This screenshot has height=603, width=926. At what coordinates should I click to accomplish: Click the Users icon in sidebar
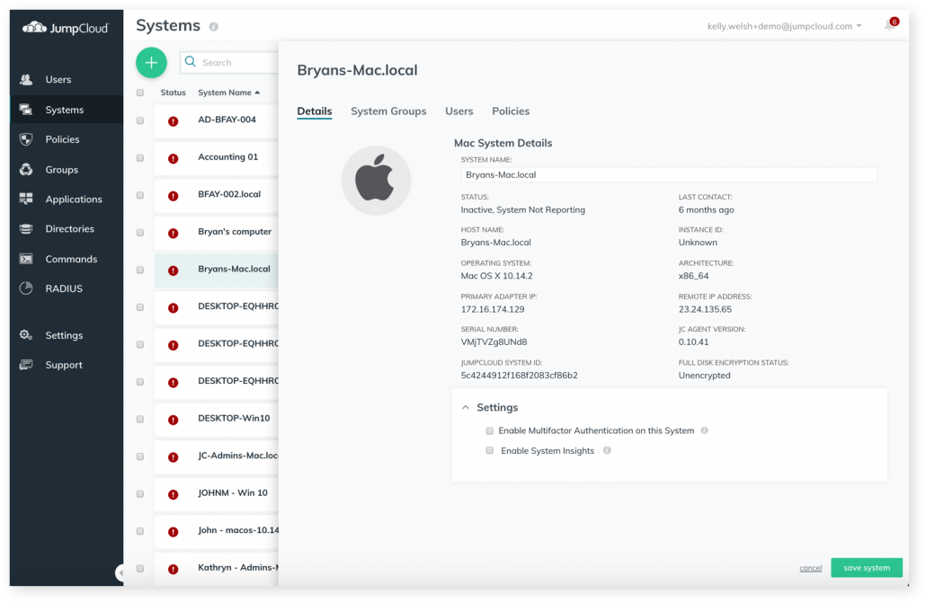(26, 80)
